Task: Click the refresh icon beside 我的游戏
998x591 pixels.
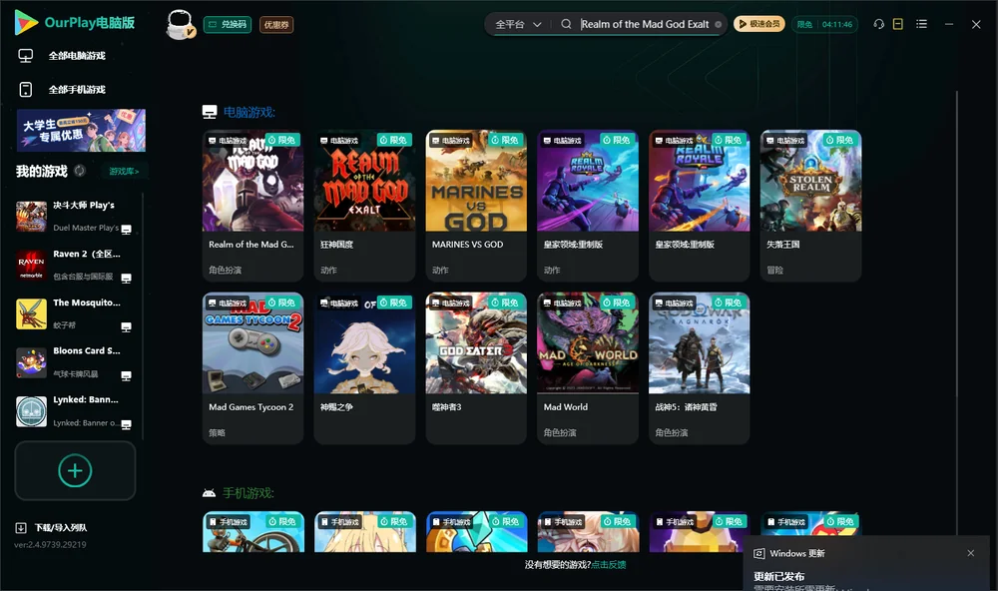Action: click(x=80, y=171)
